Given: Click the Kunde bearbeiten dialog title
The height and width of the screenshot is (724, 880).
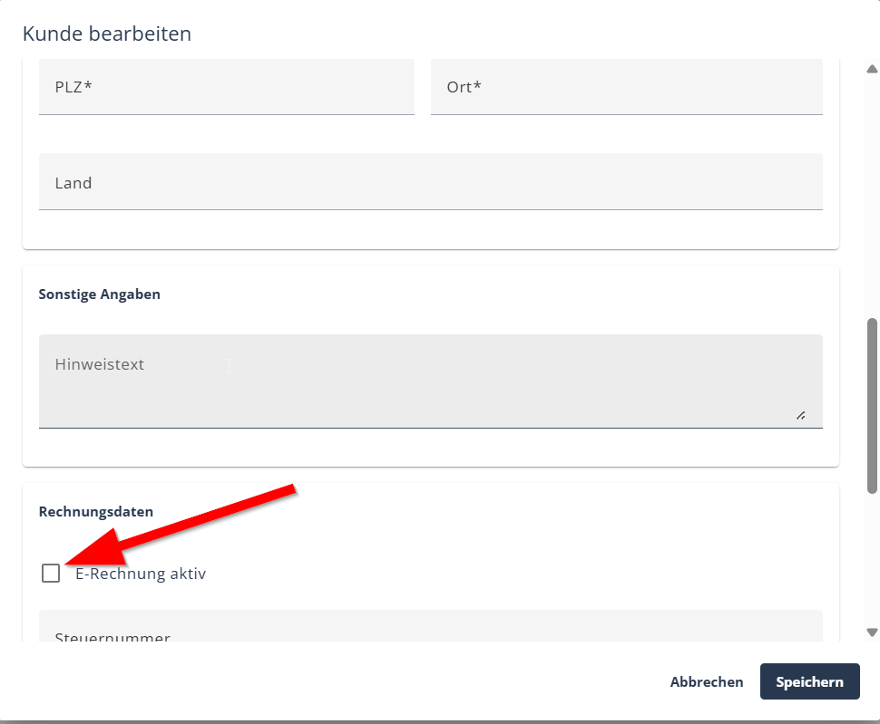Looking at the screenshot, I should click(x=107, y=34).
